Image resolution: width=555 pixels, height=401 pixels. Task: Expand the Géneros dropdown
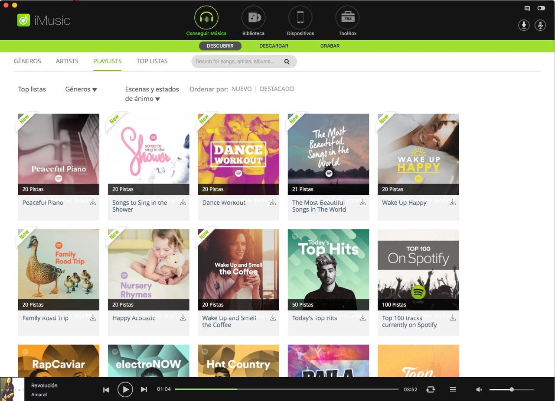81,89
